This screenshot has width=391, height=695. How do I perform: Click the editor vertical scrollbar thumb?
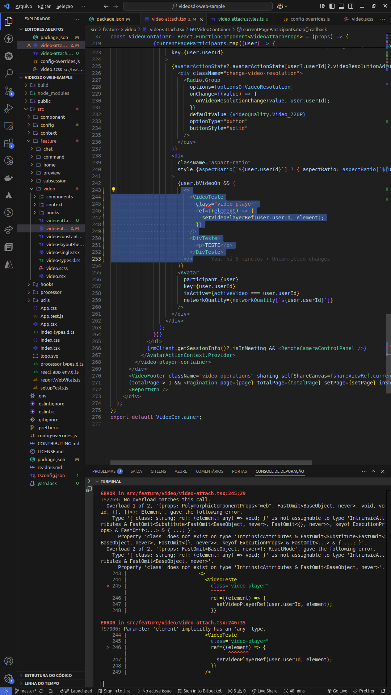388,354
